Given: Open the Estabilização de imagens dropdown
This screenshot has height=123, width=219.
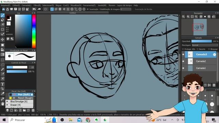Looking at the screenshot, I should (126, 9).
